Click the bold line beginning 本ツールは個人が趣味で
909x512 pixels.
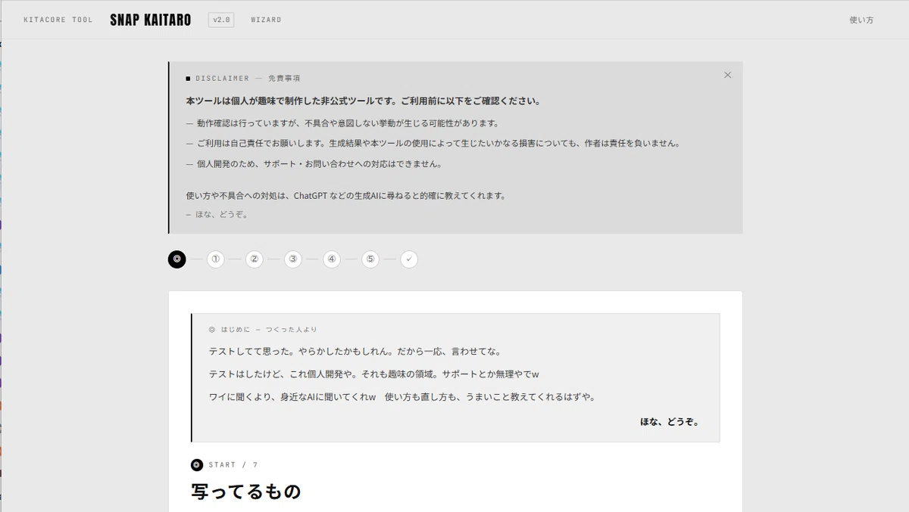[x=363, y=101]
